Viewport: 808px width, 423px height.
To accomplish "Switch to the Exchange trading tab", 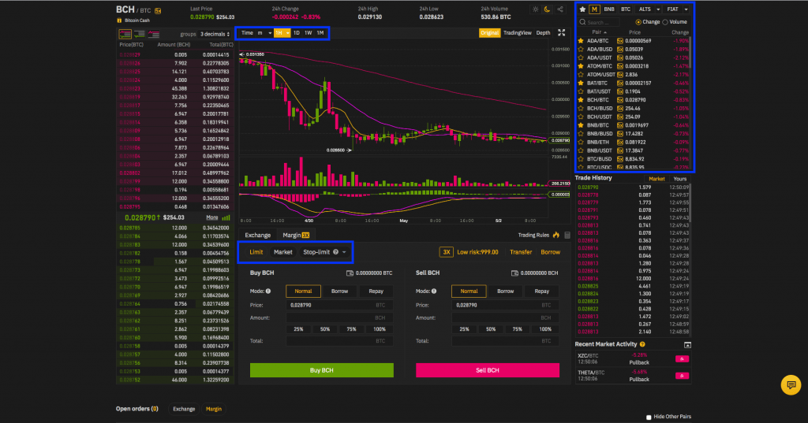I will click(x=258, y=236).
